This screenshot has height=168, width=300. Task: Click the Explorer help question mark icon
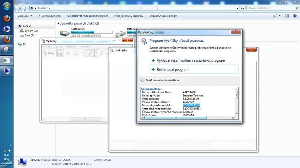(295, 16)
